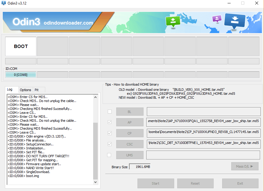264x191 pixels.
Task: Click the UMS file path field
Action: pos(203,155)
